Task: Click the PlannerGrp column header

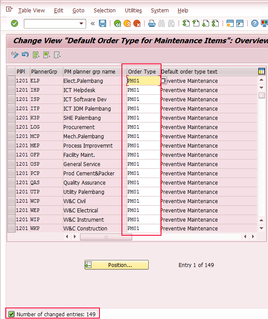Action: point(47,72)
